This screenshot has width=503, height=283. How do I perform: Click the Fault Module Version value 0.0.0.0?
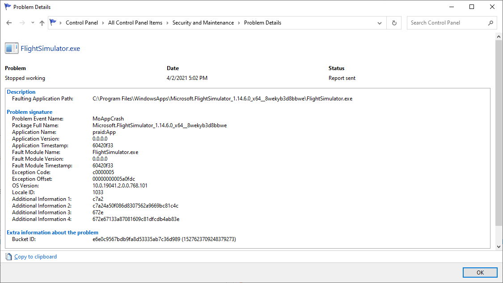(x=100, y=159)
